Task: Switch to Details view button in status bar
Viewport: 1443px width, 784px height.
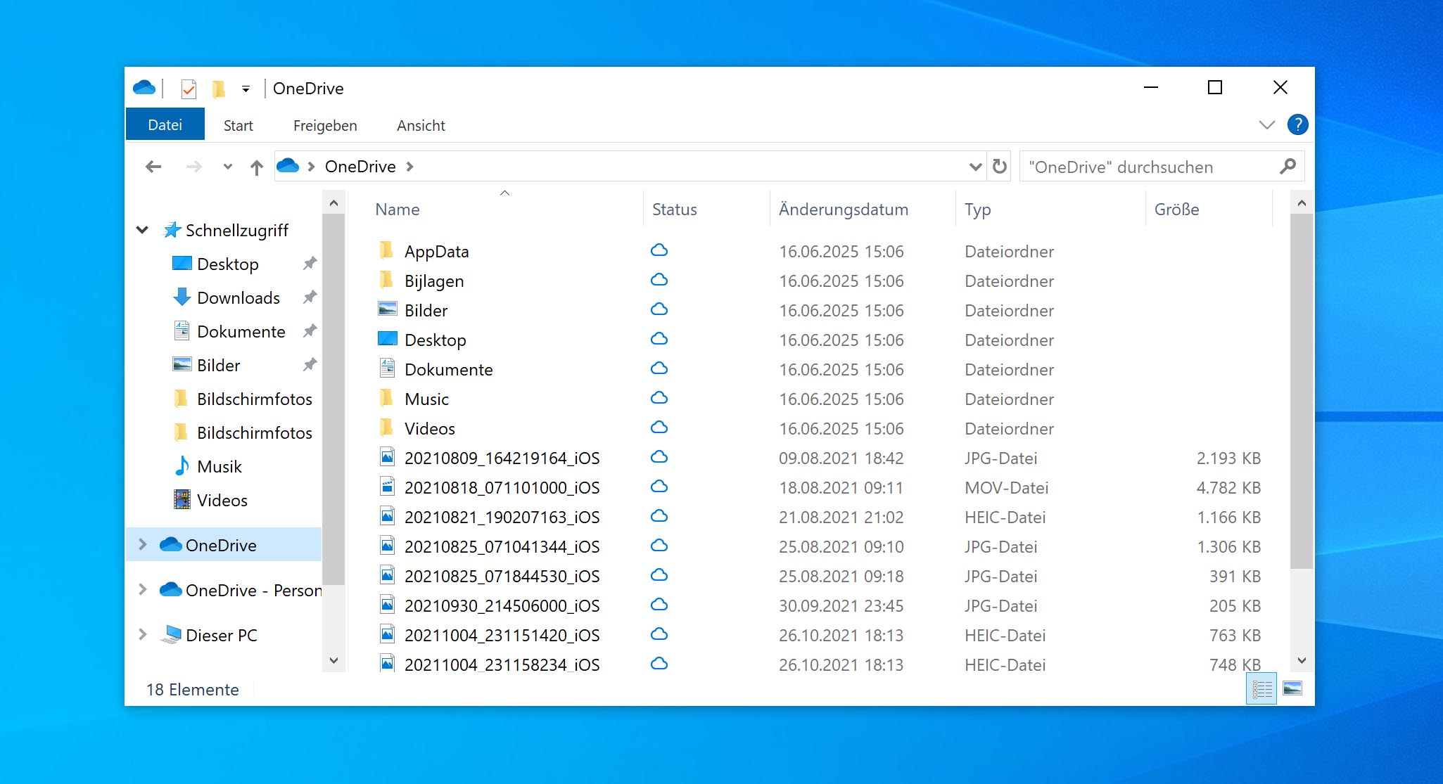Action: [x=1261, y=688]
